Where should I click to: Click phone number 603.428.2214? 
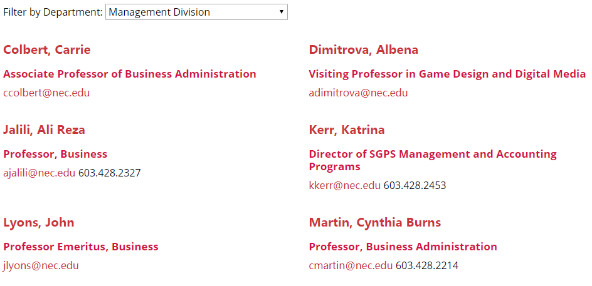(x=427, y=265)
